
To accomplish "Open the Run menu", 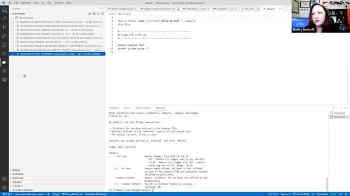I will [50, 3].
